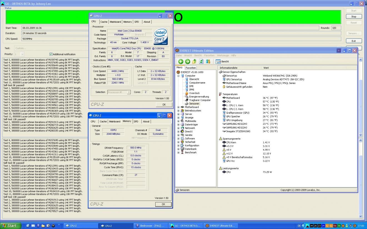
Task: Click the Netzwerk globe icon in tree
Action: tap(183, 128)
